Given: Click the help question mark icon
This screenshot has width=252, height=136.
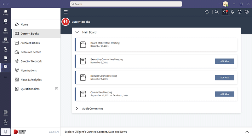Looking at the screenshot, I should [x=240, y=12].
